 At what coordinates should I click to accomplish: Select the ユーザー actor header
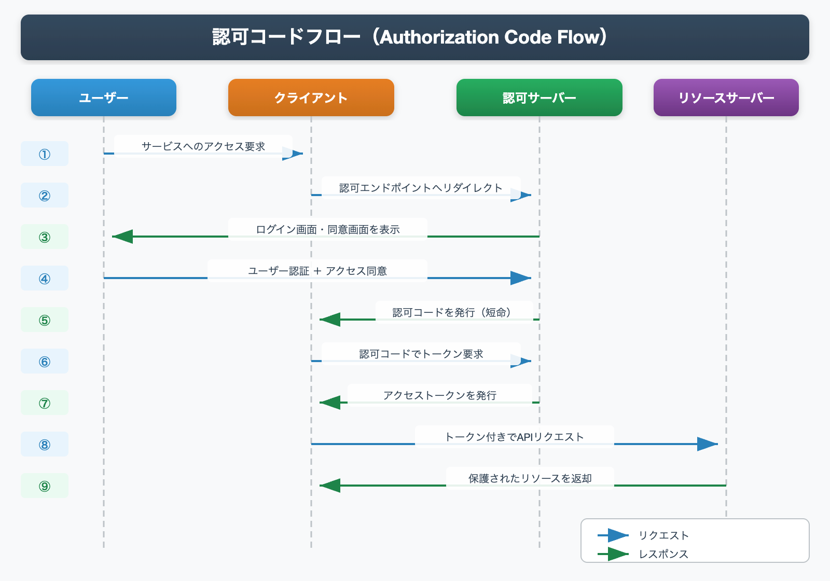pyautogui.click(x=103, y=97)
